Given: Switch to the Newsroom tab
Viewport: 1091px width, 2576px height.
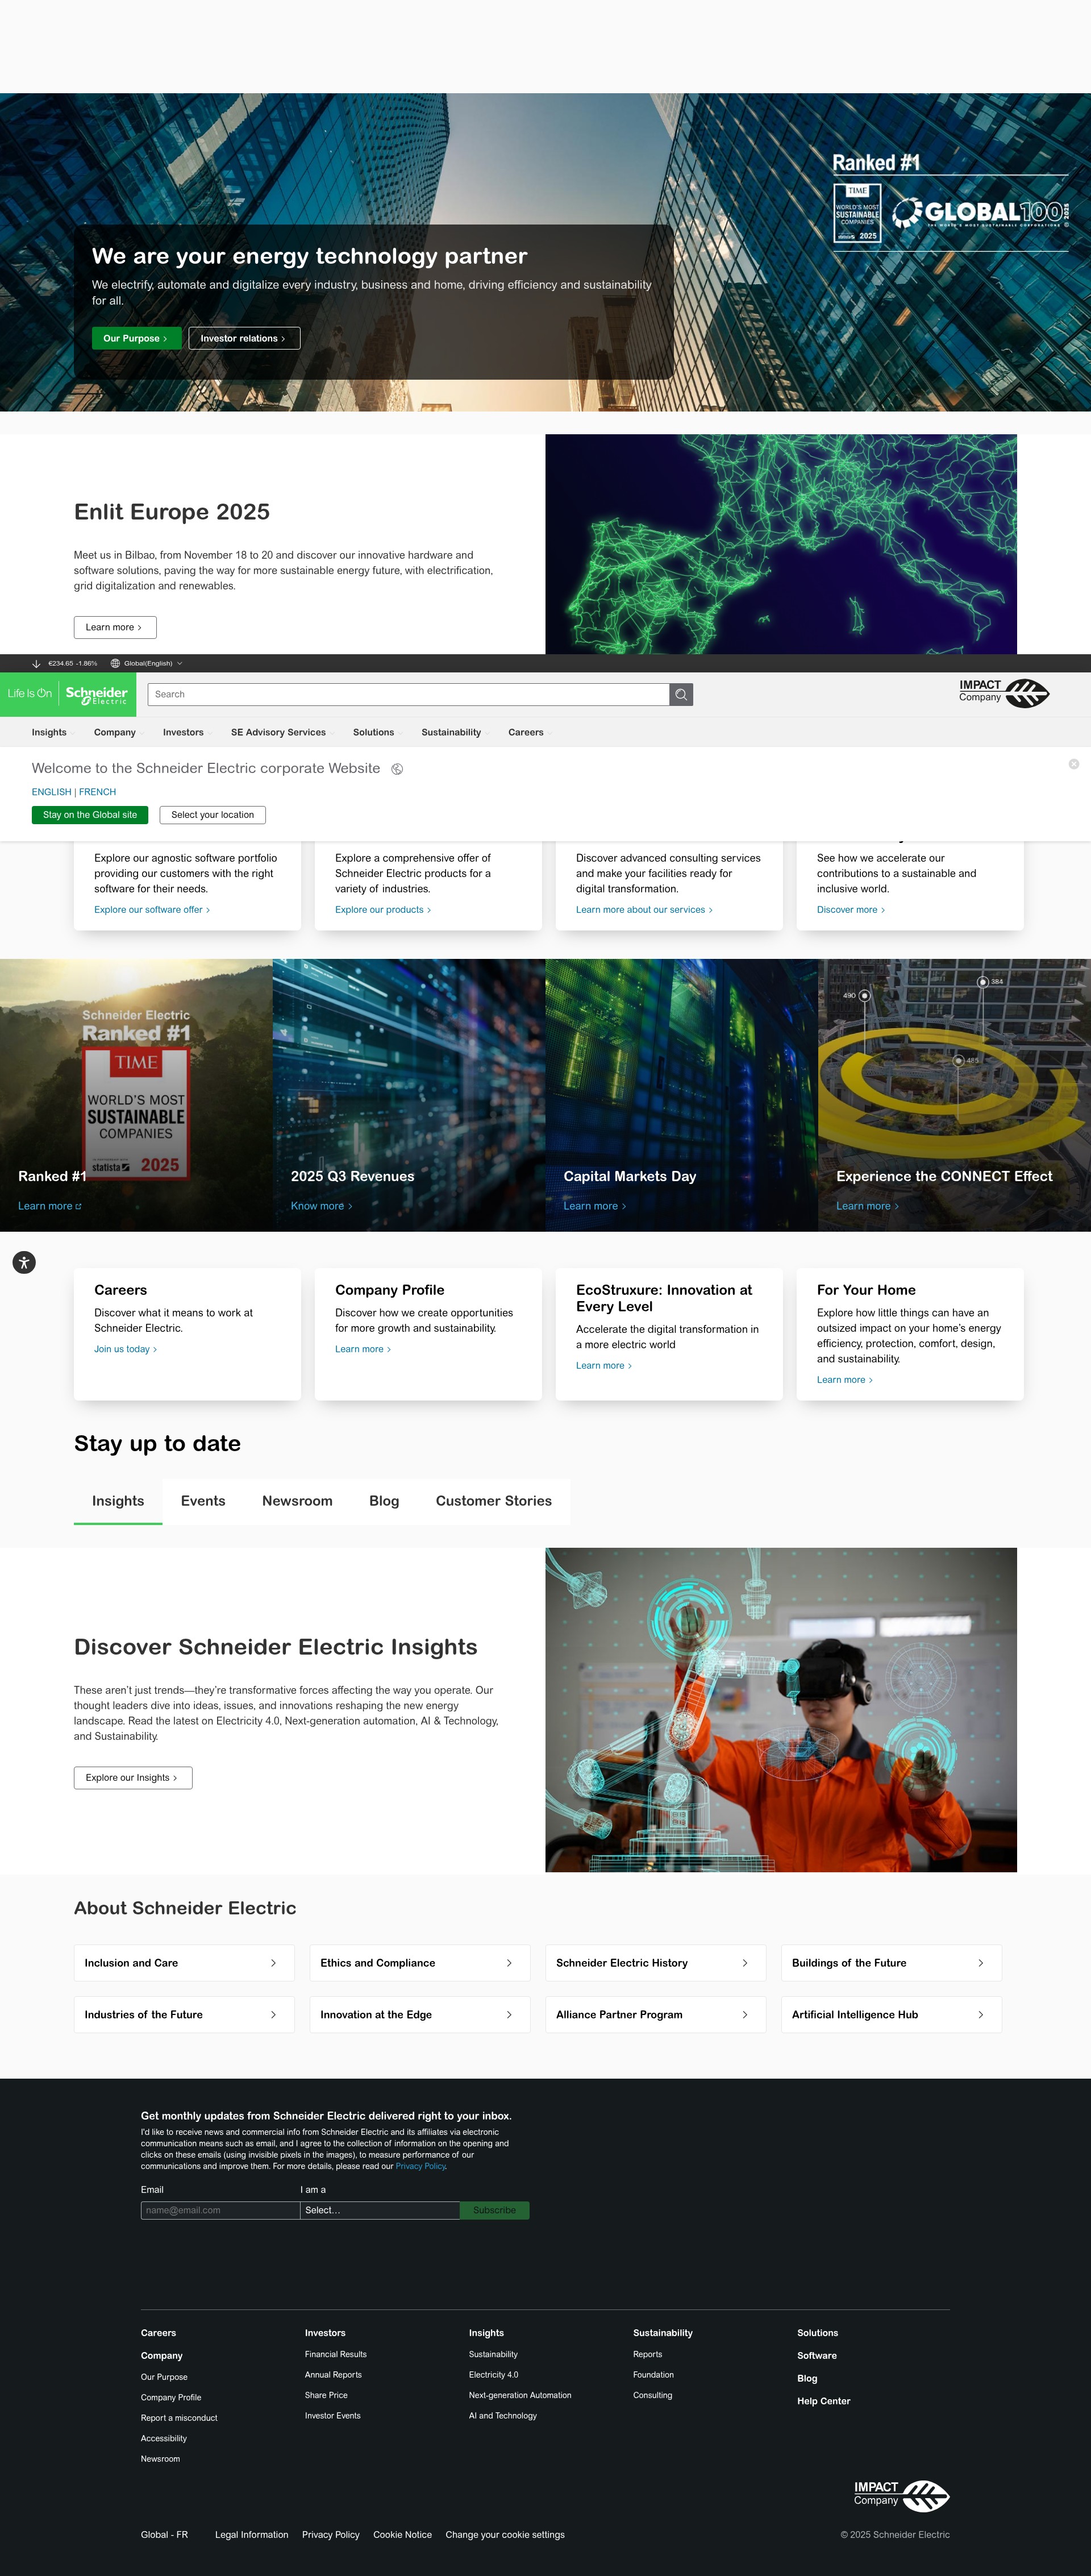Looking at the screenshot, I should point(297,1501).
